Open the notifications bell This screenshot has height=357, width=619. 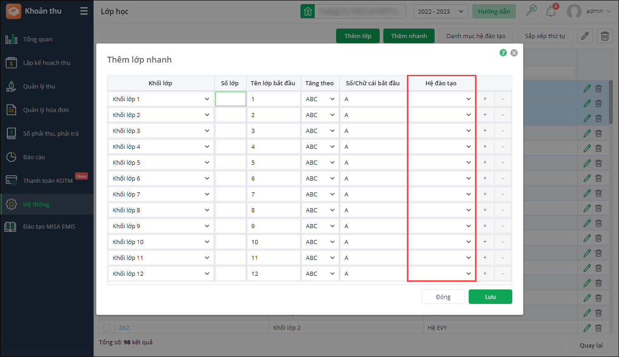click(x=552, y=11)
